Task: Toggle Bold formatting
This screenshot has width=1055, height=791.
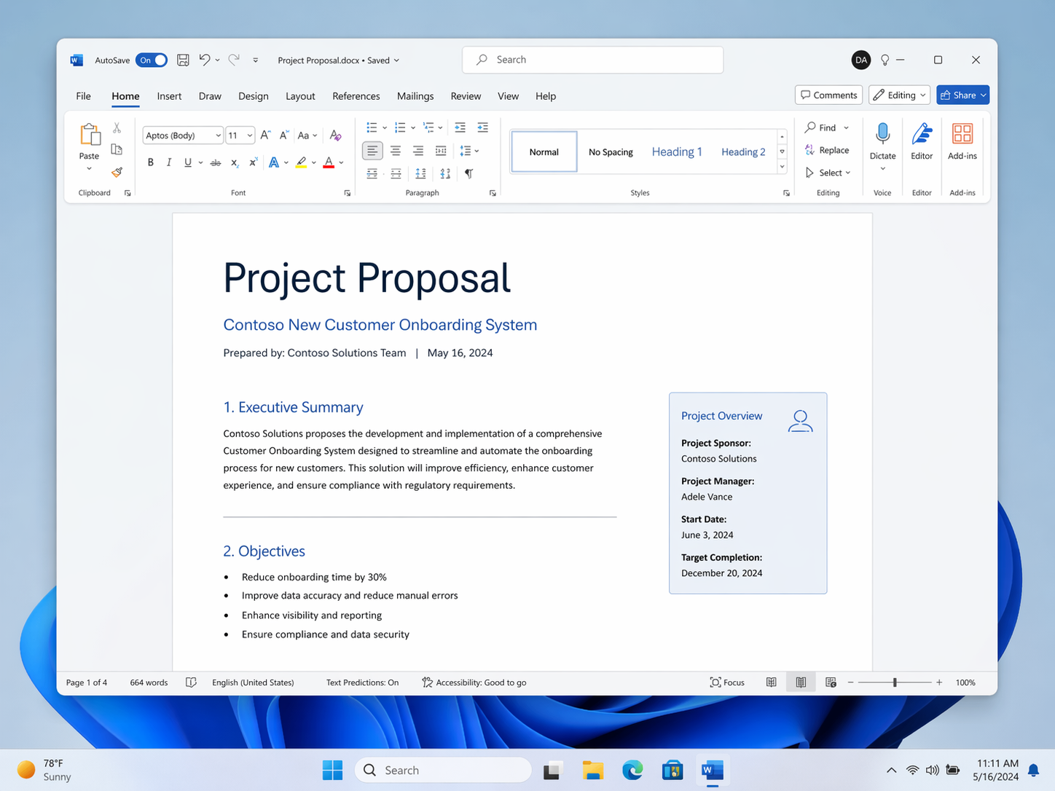Action: tap(151, 162)
